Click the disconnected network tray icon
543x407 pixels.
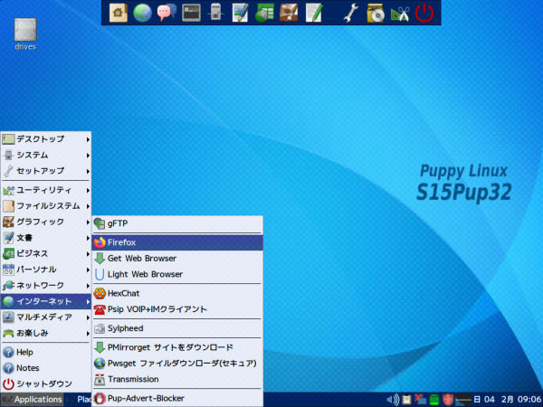(x=421, y=400)
